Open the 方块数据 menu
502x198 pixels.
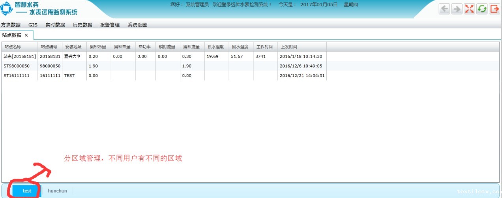11,25
